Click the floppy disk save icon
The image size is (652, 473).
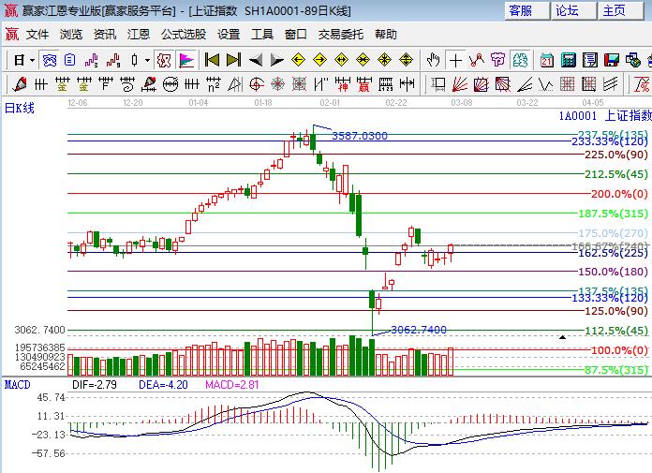(x=612, y=60)
